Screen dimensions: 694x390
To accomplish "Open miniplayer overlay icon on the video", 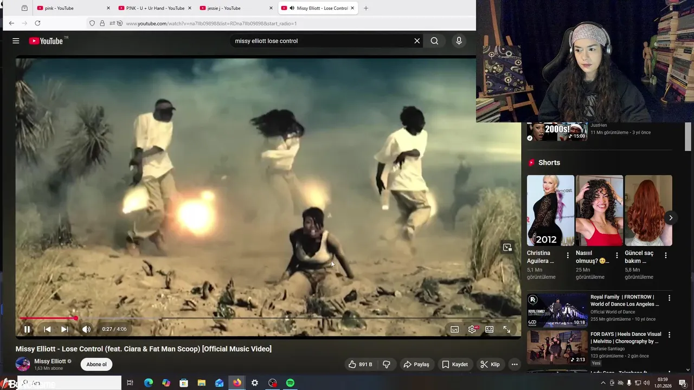I will click(507, 248).
